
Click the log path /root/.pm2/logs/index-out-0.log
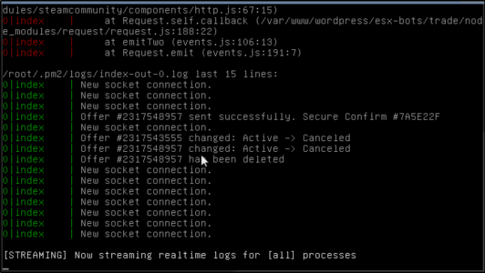pos(96,74)
